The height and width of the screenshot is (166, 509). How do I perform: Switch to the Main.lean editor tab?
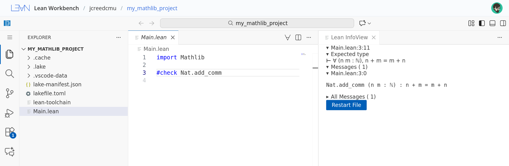pos(153,38)
